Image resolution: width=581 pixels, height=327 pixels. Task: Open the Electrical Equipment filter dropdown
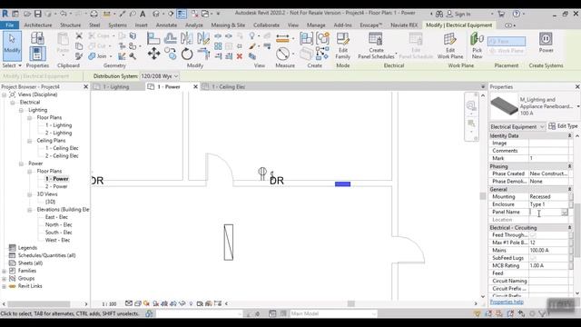pyautogui.click(x=517, y=127)
